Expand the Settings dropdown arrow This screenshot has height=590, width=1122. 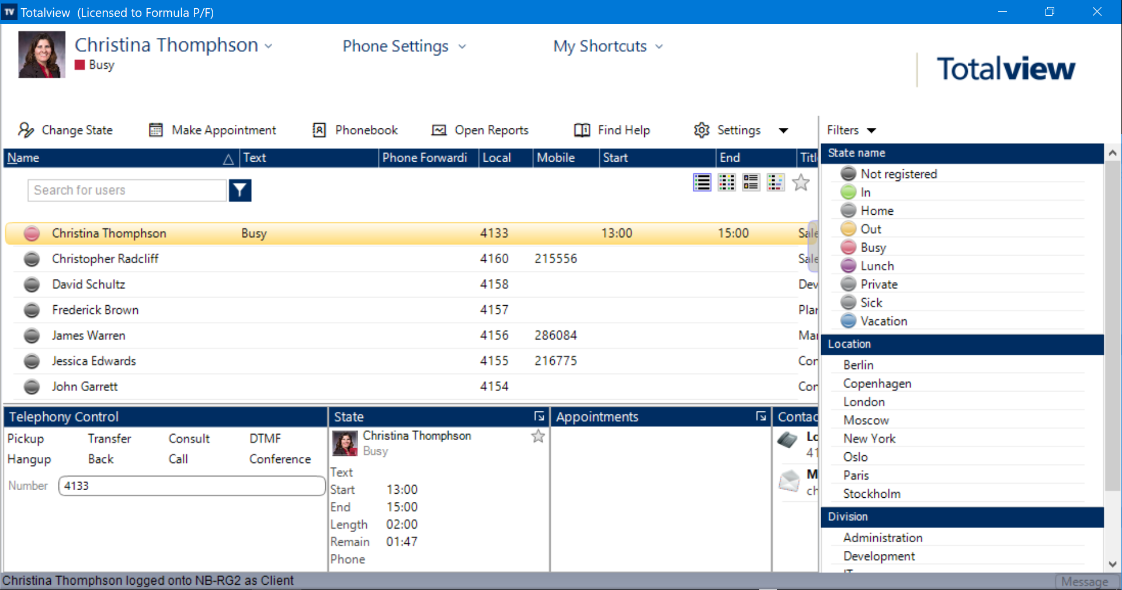(x=784, y=130)
